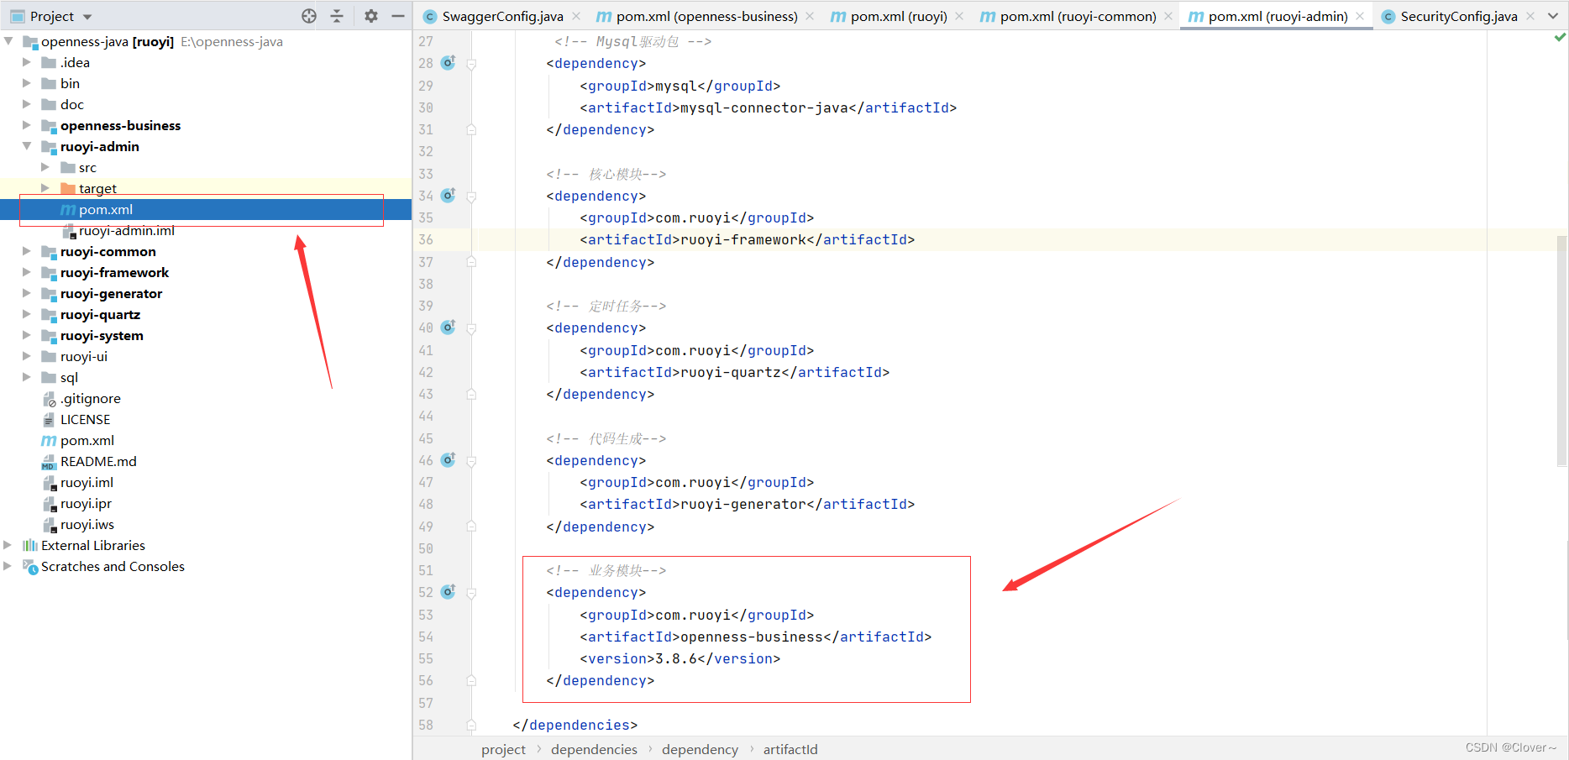Click 'dependency' in the XML breadcrumb
1569x760 pixels.
point(700,749)
